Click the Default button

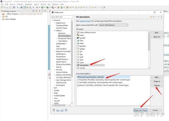pos(157,85)
